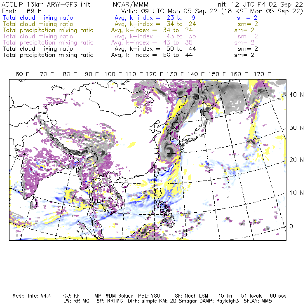Click the '80 E' longitude label
The height and width of the screenshot is (305, 305).
point(70,74)
